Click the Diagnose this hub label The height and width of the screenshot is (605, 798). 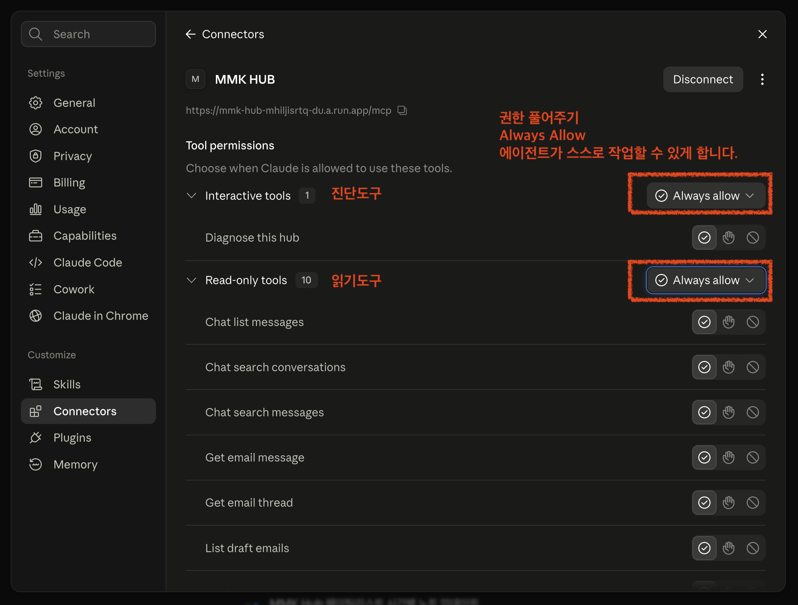[x=252, y=238]
